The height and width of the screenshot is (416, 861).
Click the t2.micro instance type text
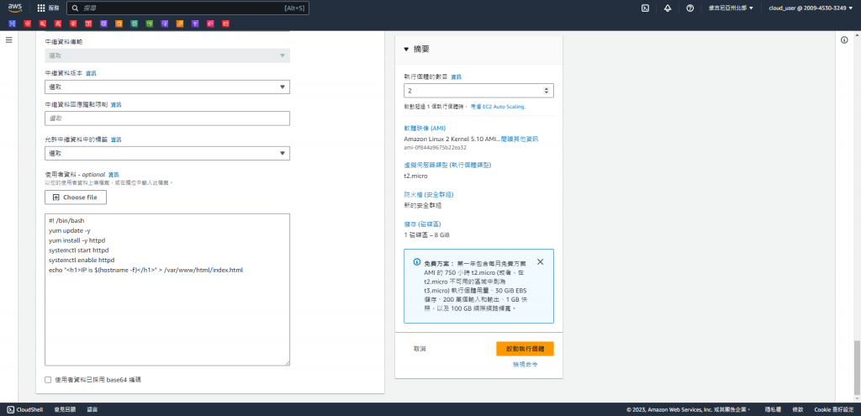(415, 176)
